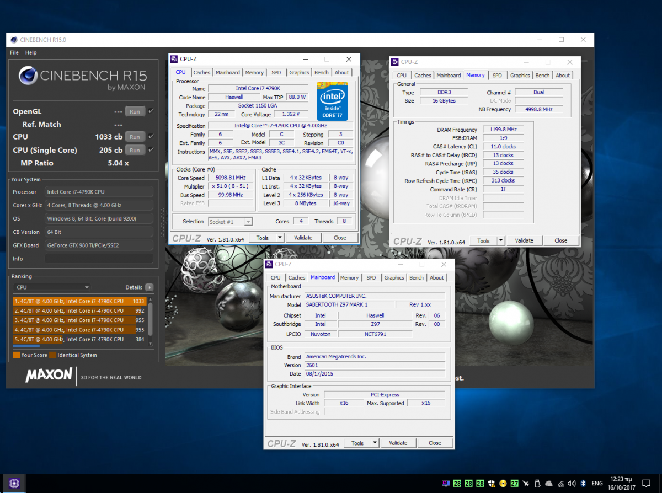Screen dimensions: 662x493
Task: Click the GeForce GTX 980 Ti GFX Board field
Action: (99, 245)
